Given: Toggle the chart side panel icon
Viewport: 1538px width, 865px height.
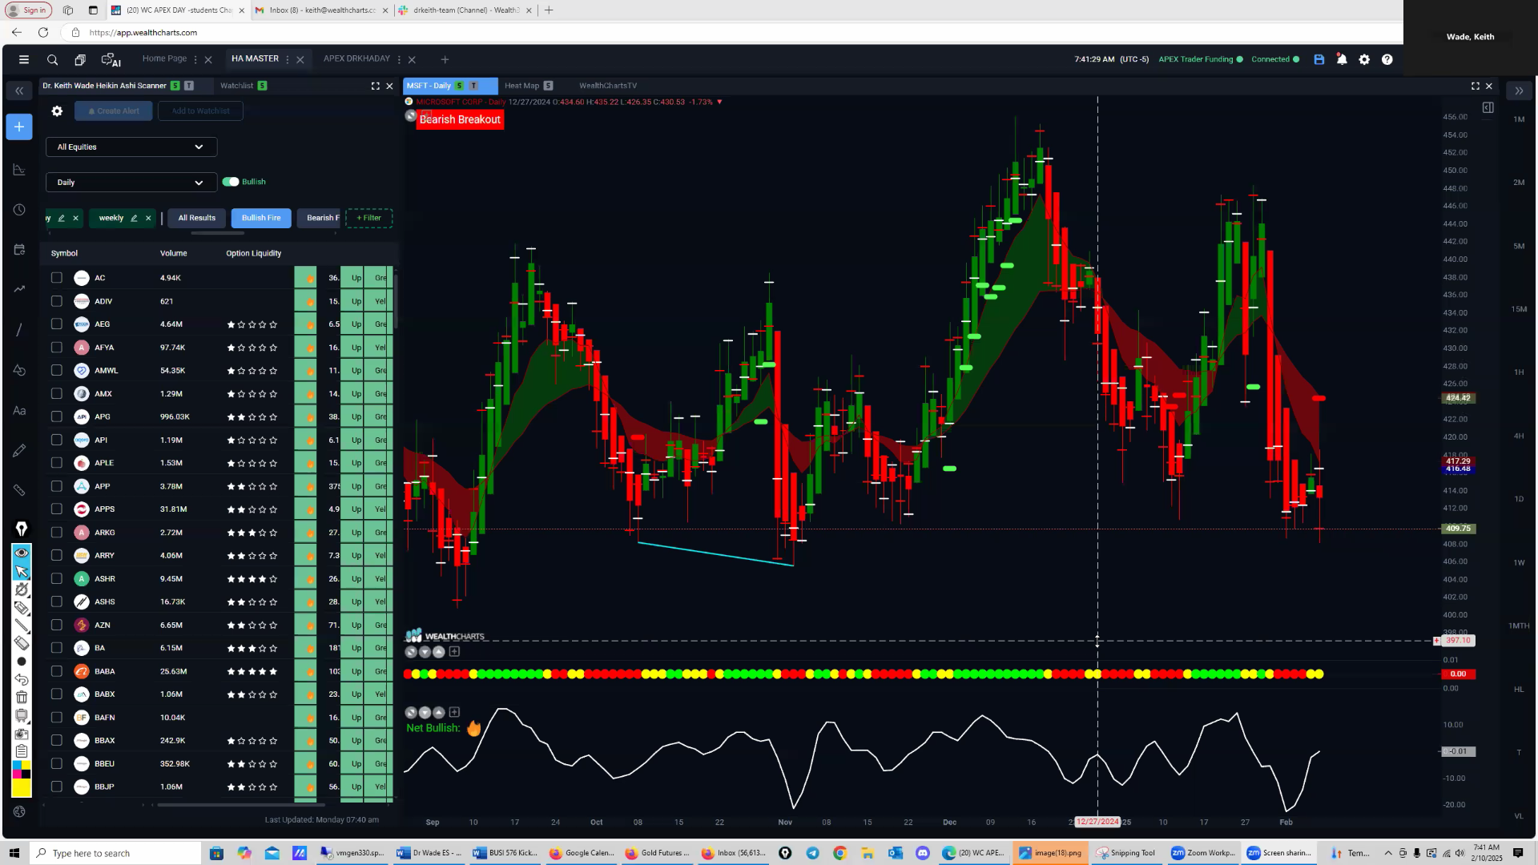Looking at the screenshot, I should coord(1488,107).
